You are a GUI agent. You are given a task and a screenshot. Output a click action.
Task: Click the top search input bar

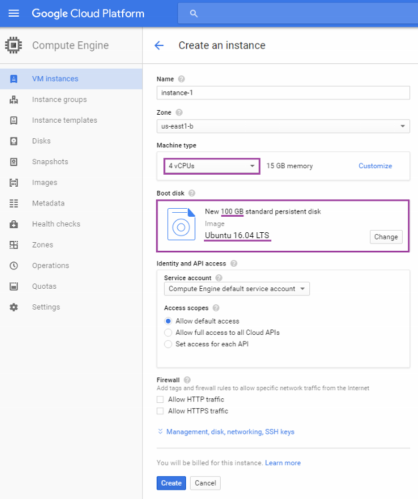tap(298, 13)
